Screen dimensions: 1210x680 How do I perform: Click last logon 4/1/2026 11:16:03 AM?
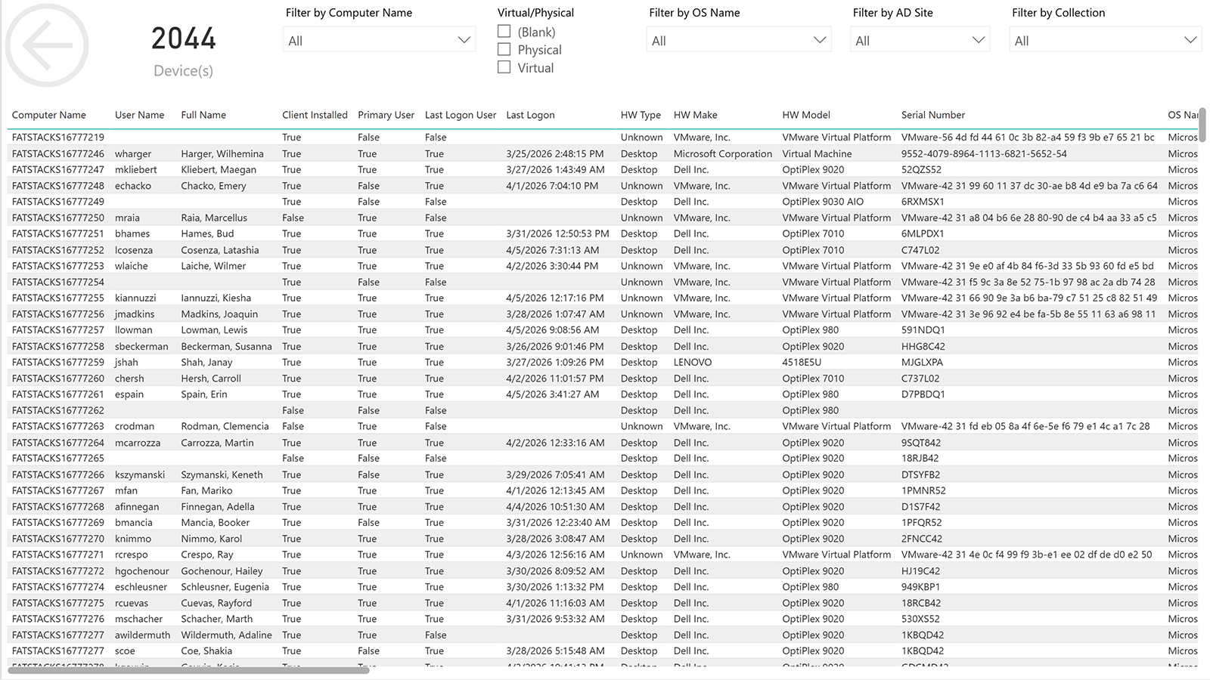(555, 603)
